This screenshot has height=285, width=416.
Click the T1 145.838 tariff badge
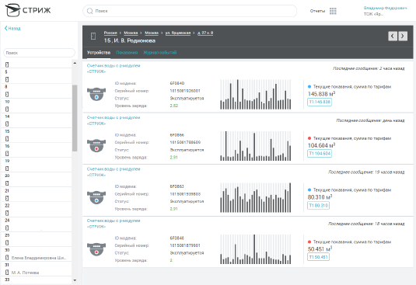pyautogui.click(x=320, y=102)
